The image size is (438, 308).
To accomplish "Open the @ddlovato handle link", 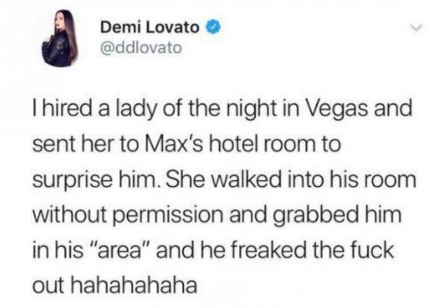I will 141,48.
